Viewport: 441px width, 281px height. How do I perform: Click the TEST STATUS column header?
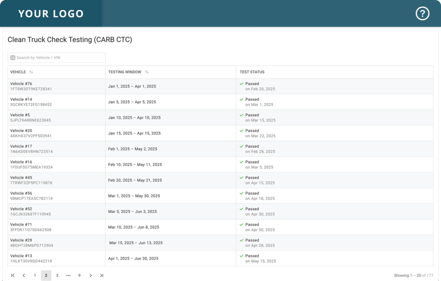[252, 72]
